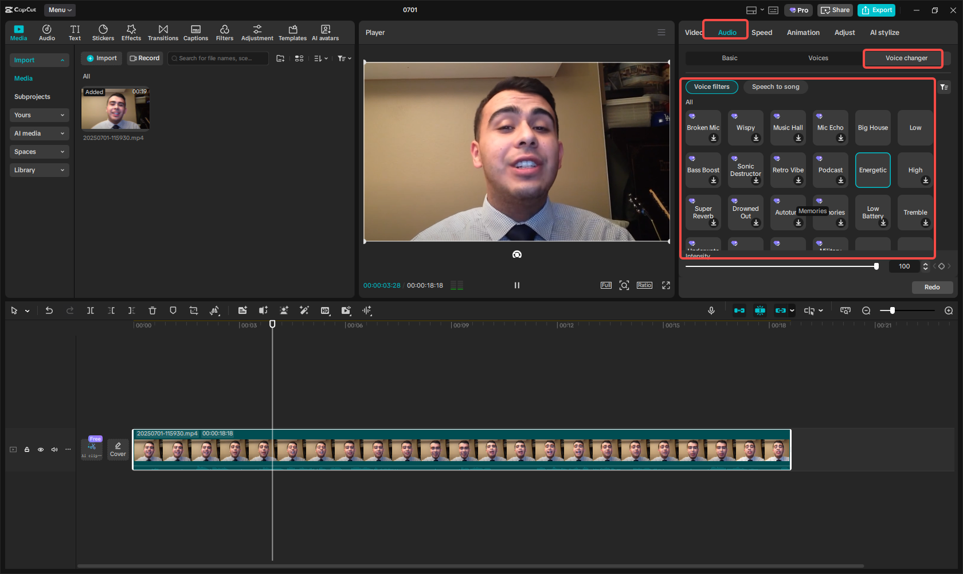
Task: Click the microphone voiceover record icon
Action: tap(711, 310)
